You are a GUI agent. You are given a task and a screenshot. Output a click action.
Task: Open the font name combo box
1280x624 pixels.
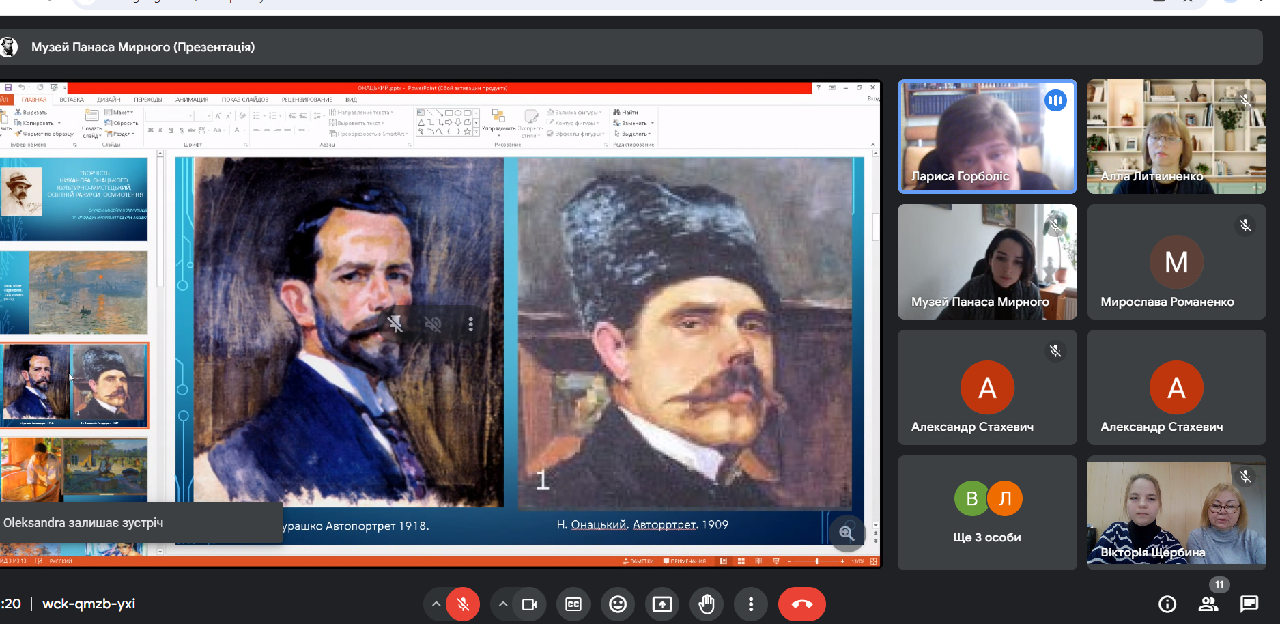(x=169, y=116)
